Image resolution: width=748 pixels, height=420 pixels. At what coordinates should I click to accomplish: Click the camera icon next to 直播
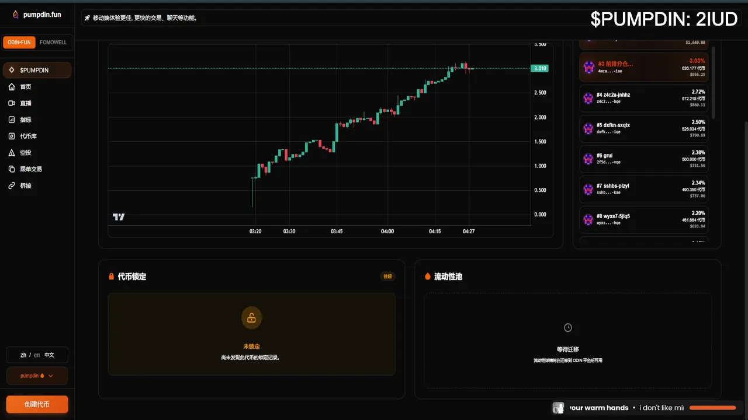[x=12, y=103]
